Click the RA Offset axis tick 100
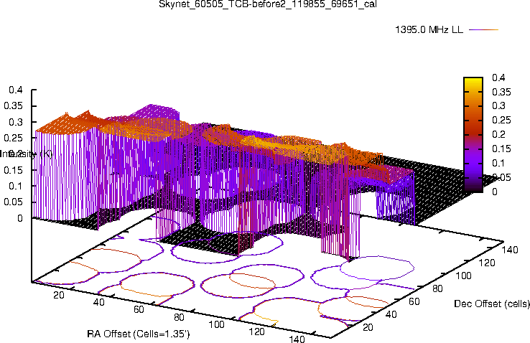This screenshot has width=530, height=343. tap(216, 325)
